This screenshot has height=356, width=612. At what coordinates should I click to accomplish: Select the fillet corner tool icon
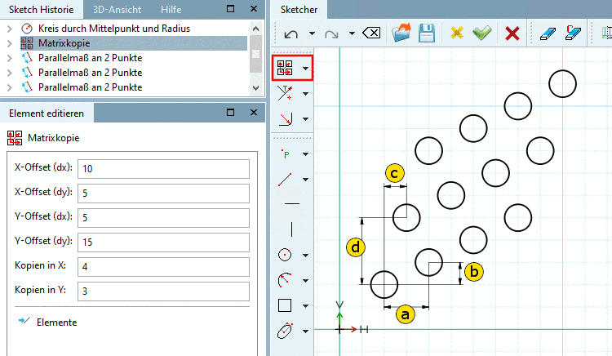point(286,118)
